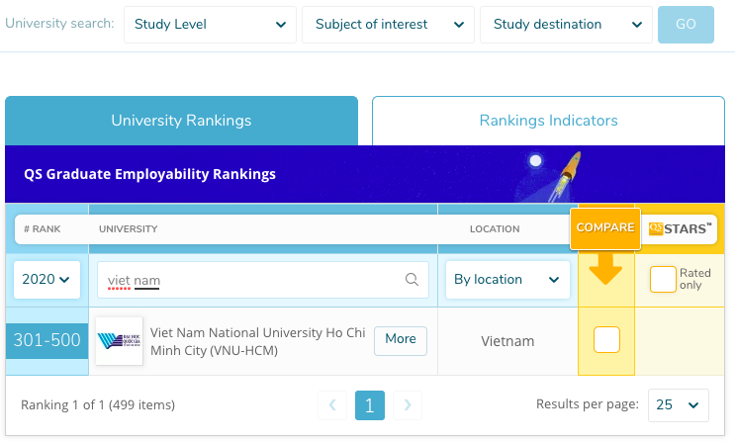Select the University Rankings tab
This screenshot has width=735, height=442.
coord(181,121)
